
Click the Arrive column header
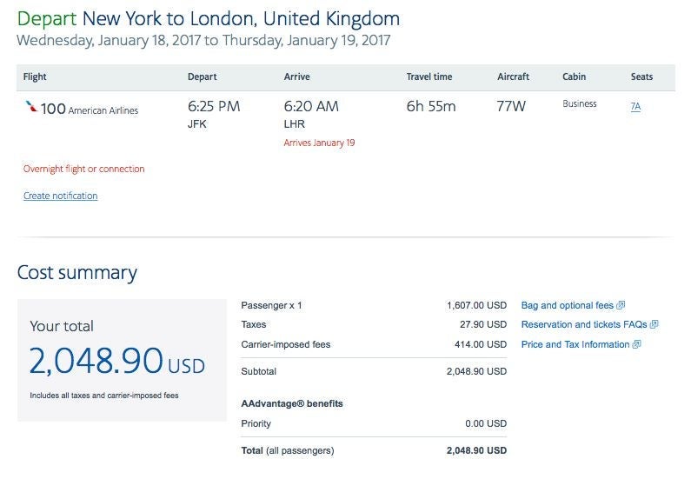pyautogui.click(x=296, y=77)
